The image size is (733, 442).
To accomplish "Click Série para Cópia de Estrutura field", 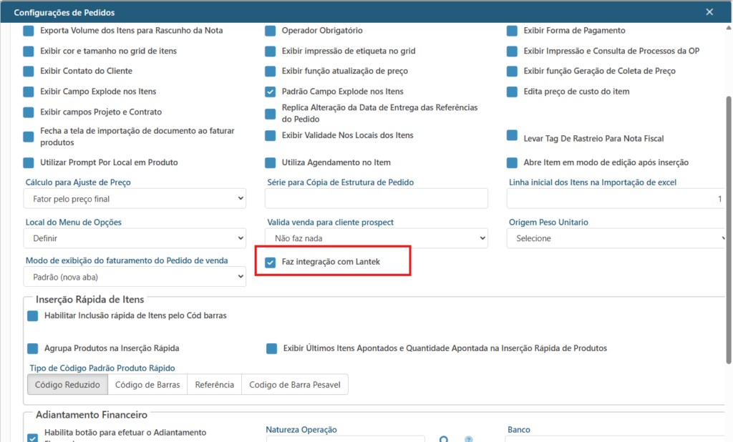I will click(x=376, y=198).
